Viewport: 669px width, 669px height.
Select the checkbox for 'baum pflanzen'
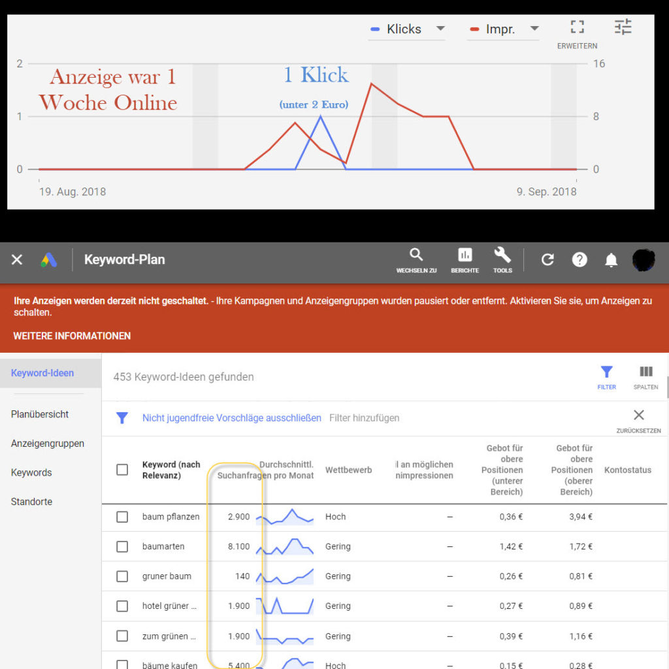(x=122, y=516)
